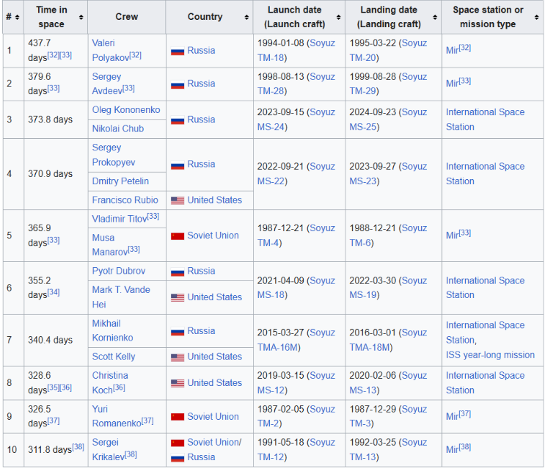Click the Russia flag beside Valeri Polyakov

[x=178, y=51]
